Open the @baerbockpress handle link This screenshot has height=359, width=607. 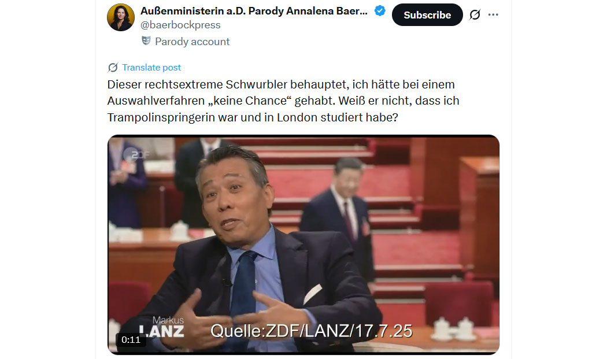click(180, 25)
